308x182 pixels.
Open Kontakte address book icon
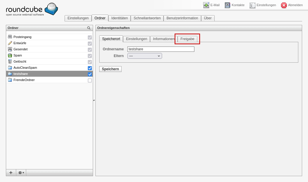click(228, 5)
